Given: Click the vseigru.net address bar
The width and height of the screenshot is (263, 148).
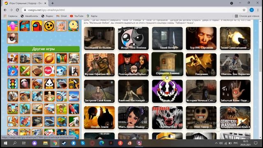Looking at the screenshot, I should (134, 10).
